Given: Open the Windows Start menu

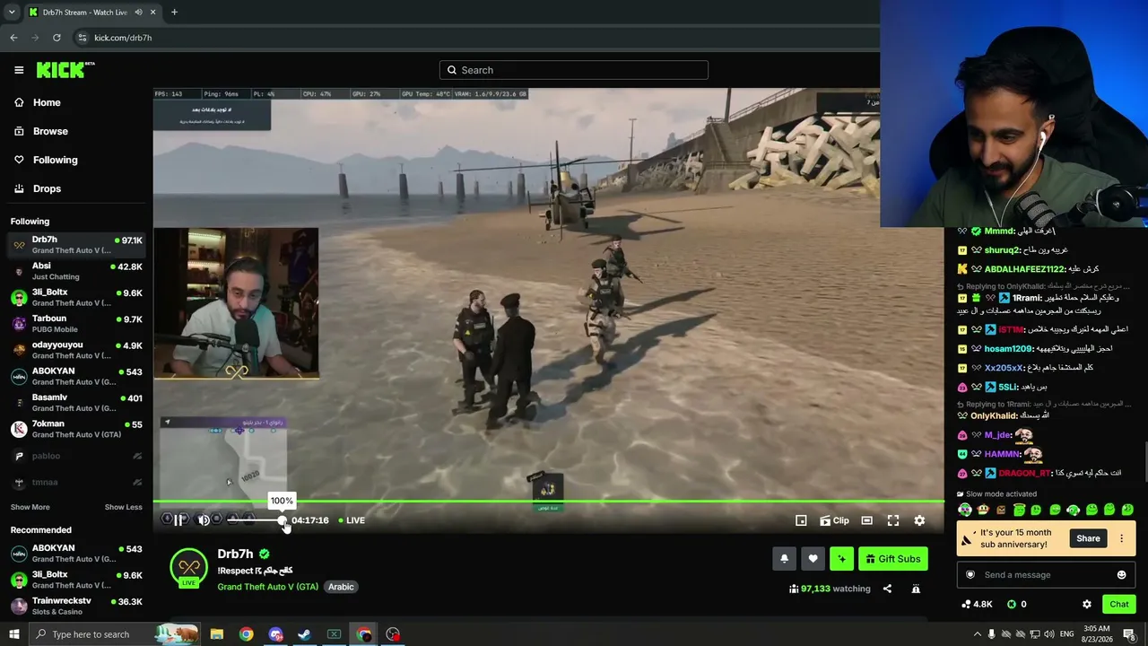Looking at the screenshot, I should (14, 634).
